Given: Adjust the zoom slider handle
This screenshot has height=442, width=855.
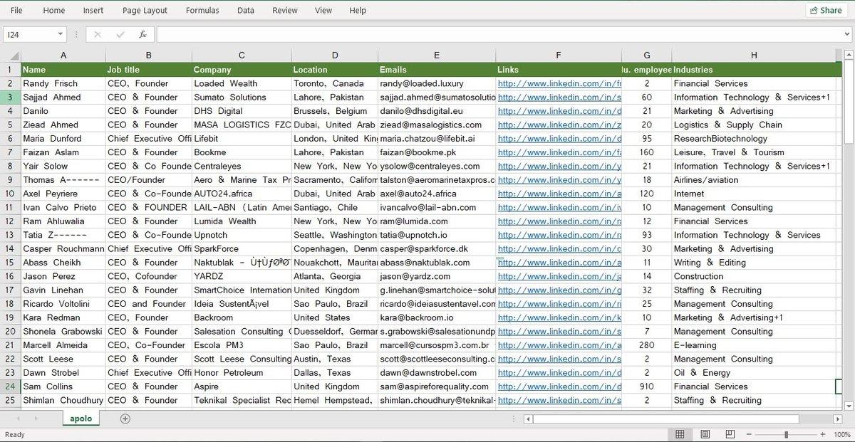Looking at the screenshot, I should coord(786,434).
